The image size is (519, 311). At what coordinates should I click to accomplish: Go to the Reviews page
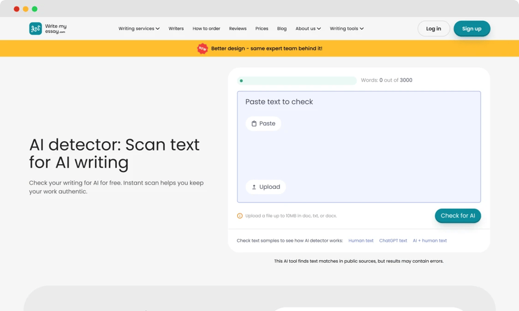tap(238, 29)
